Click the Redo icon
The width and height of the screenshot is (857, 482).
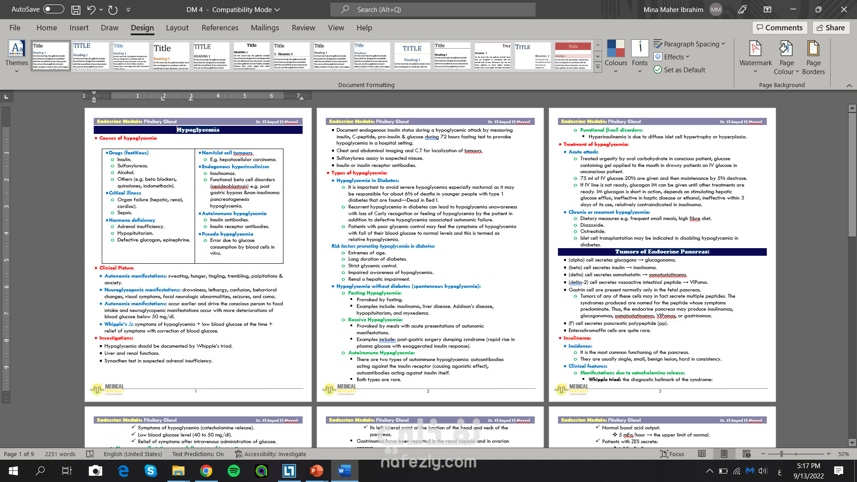coord(113,9)
